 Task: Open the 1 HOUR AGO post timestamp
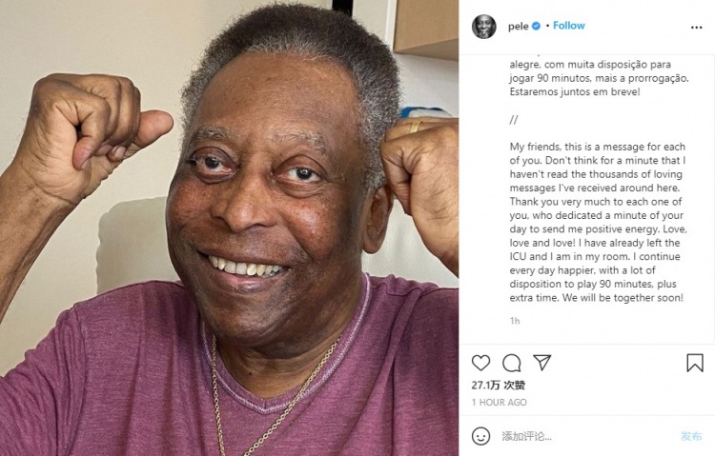point(500,403)
